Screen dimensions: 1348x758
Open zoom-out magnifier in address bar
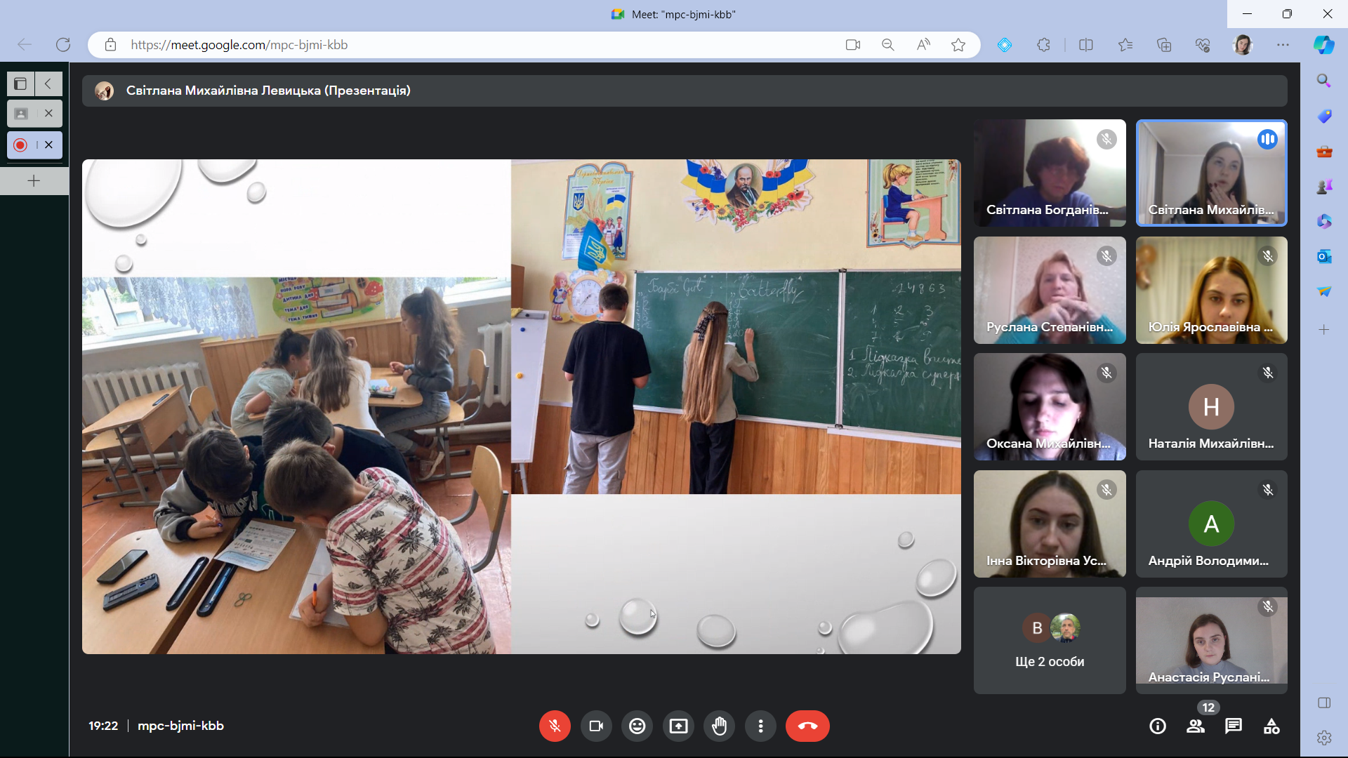pos(888,45)
